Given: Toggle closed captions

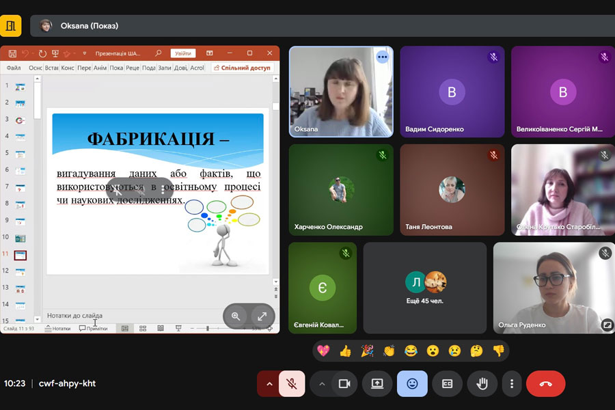Looking at the screenshot, I should click(x=447, y=384).
